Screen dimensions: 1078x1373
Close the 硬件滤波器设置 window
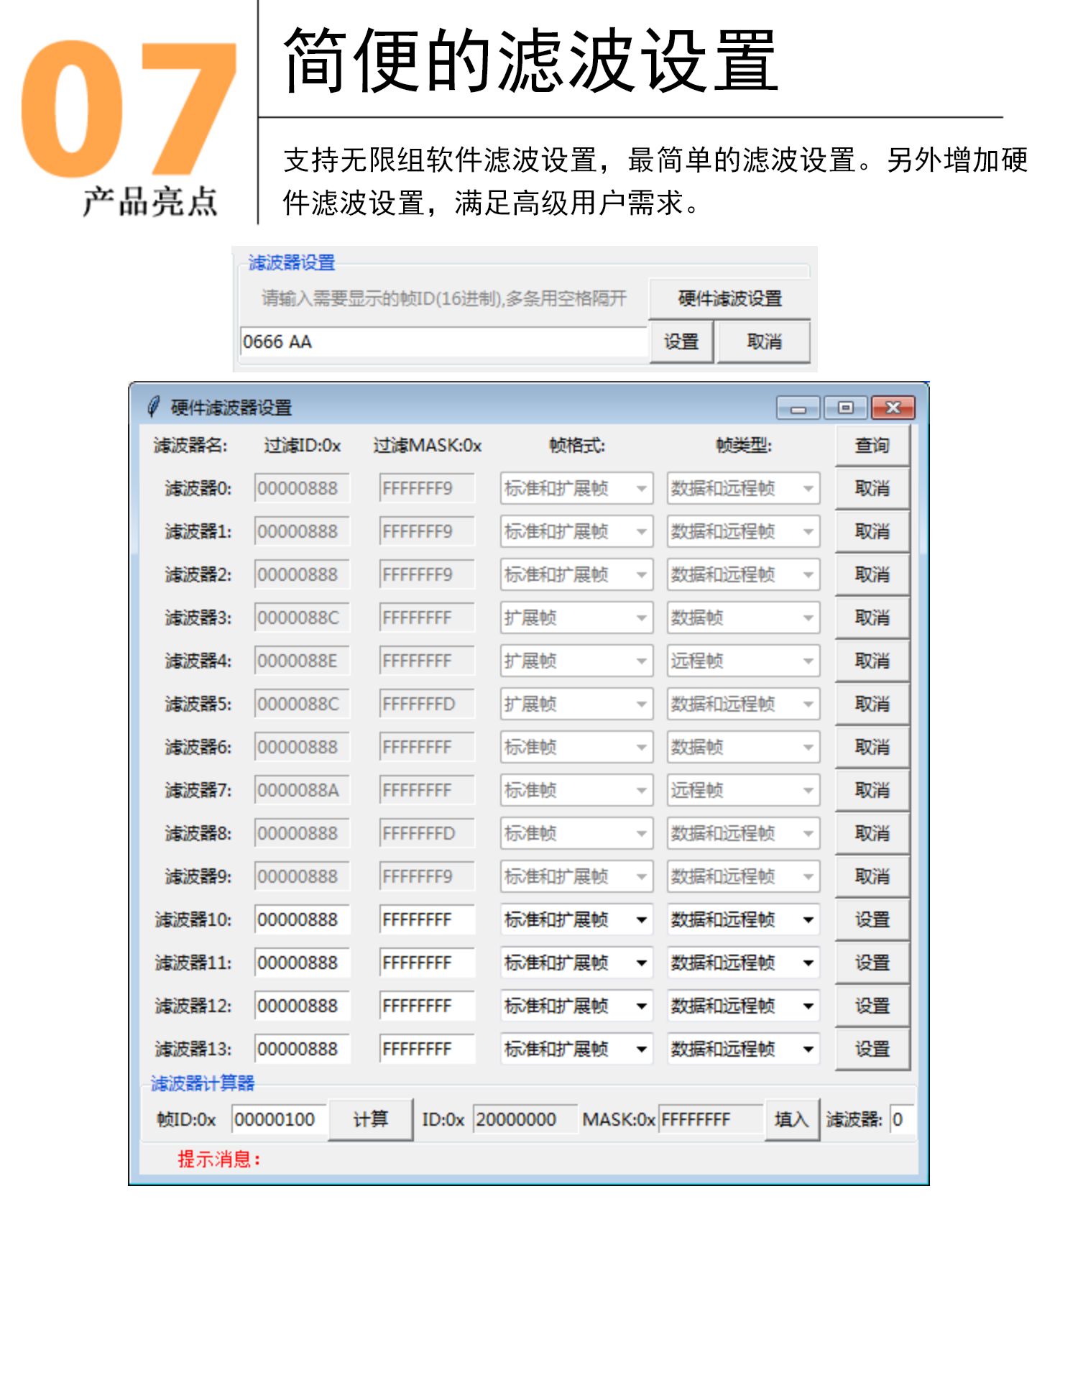pyautogui.click(x=893, y=408)
